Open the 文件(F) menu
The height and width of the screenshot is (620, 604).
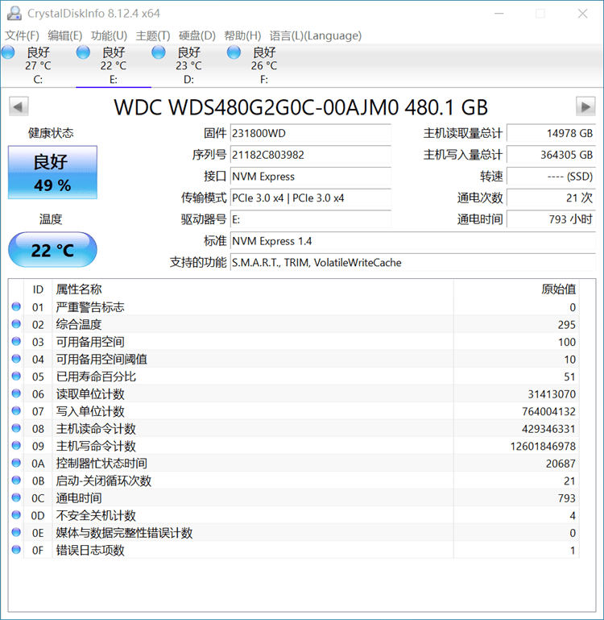click(x=22, y=35)
